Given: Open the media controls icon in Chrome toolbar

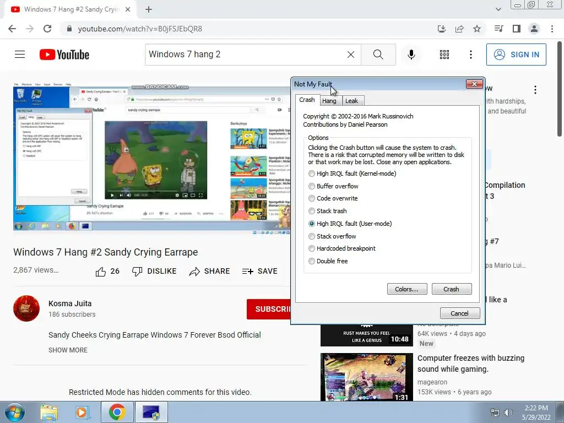Looking at the screenshot, I should click(x=498, y=29).
